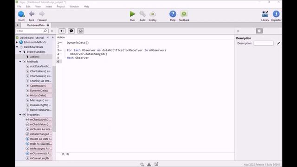Select the ChartValues() method
This screenshot has width=297, height=167.
coord(41,76)
